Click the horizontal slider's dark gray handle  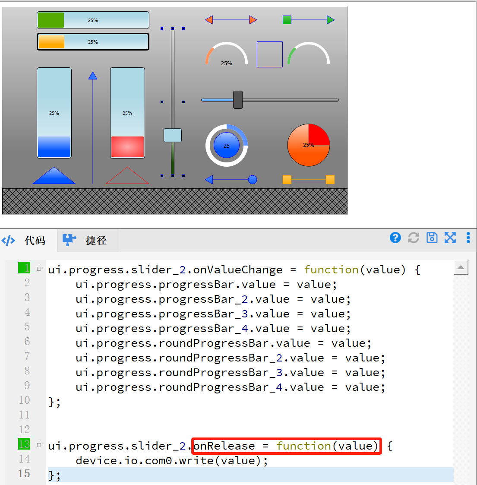click(x=238, y=100)
